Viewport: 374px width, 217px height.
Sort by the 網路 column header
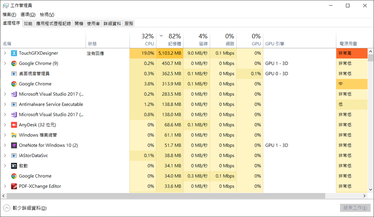tap(223, 41)
